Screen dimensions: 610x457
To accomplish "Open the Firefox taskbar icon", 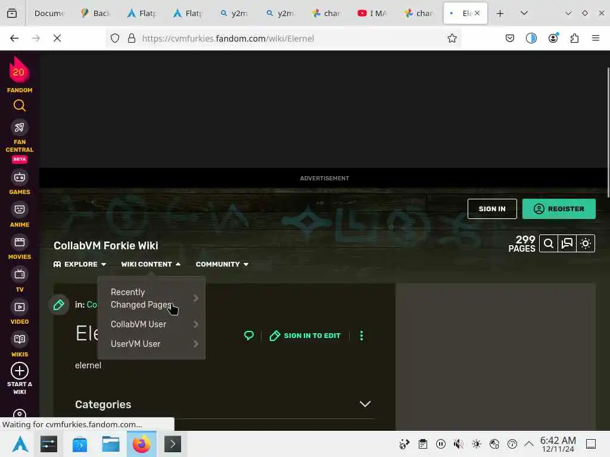I will [x=142, y=444].
